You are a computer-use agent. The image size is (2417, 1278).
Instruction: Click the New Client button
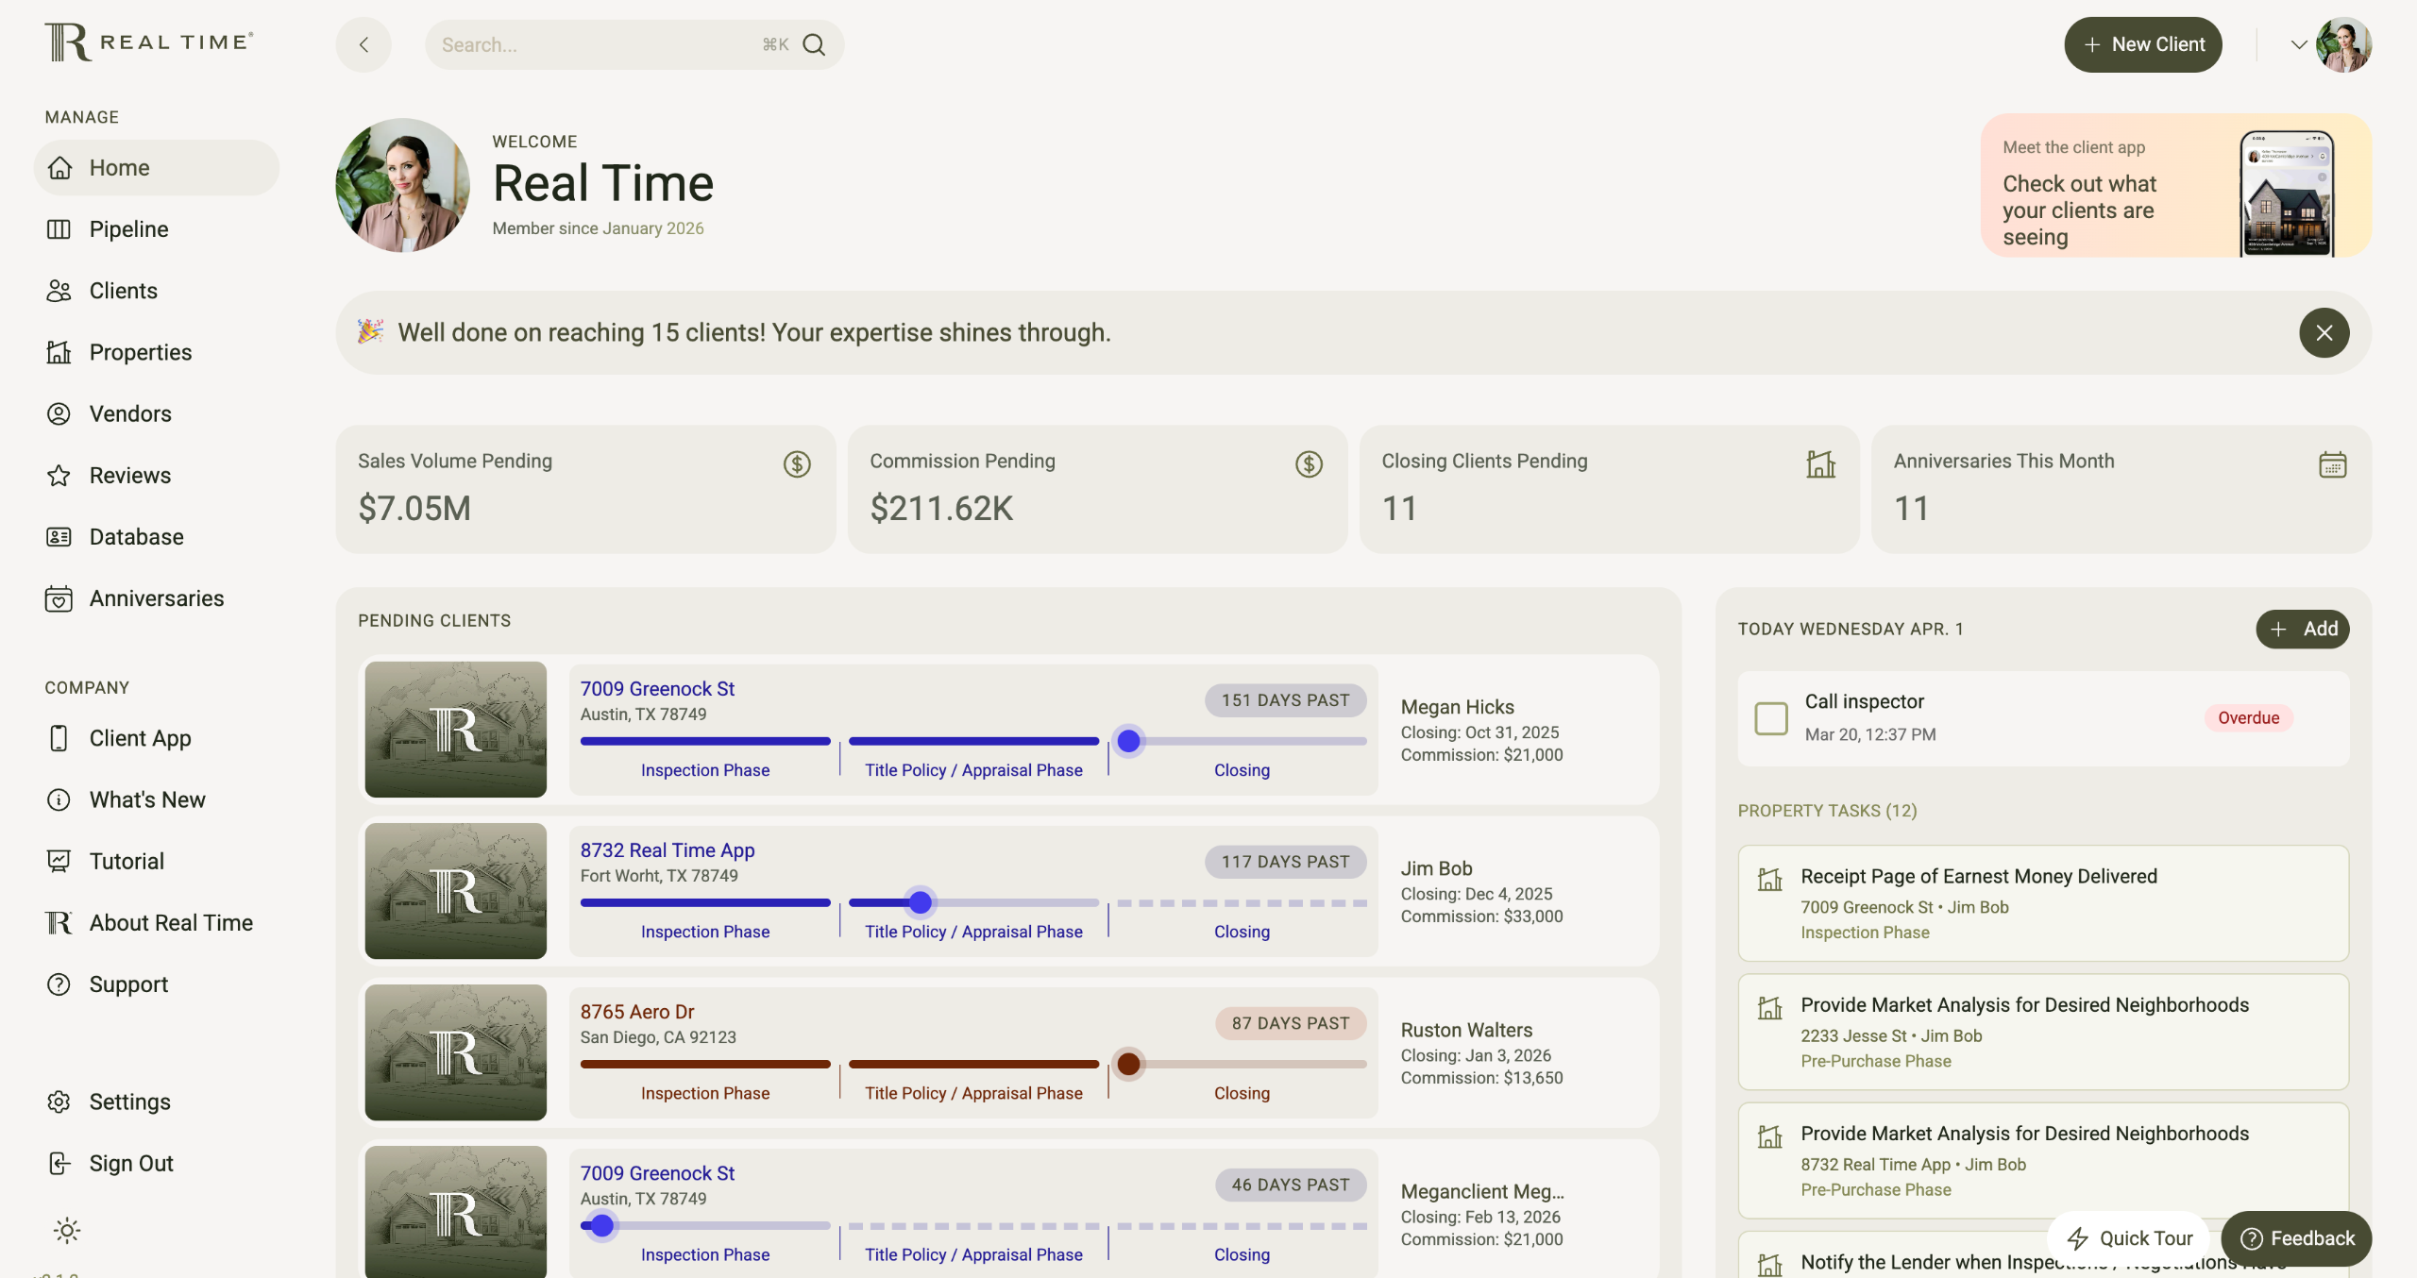pyautogui.click(x=2143, y=44)
